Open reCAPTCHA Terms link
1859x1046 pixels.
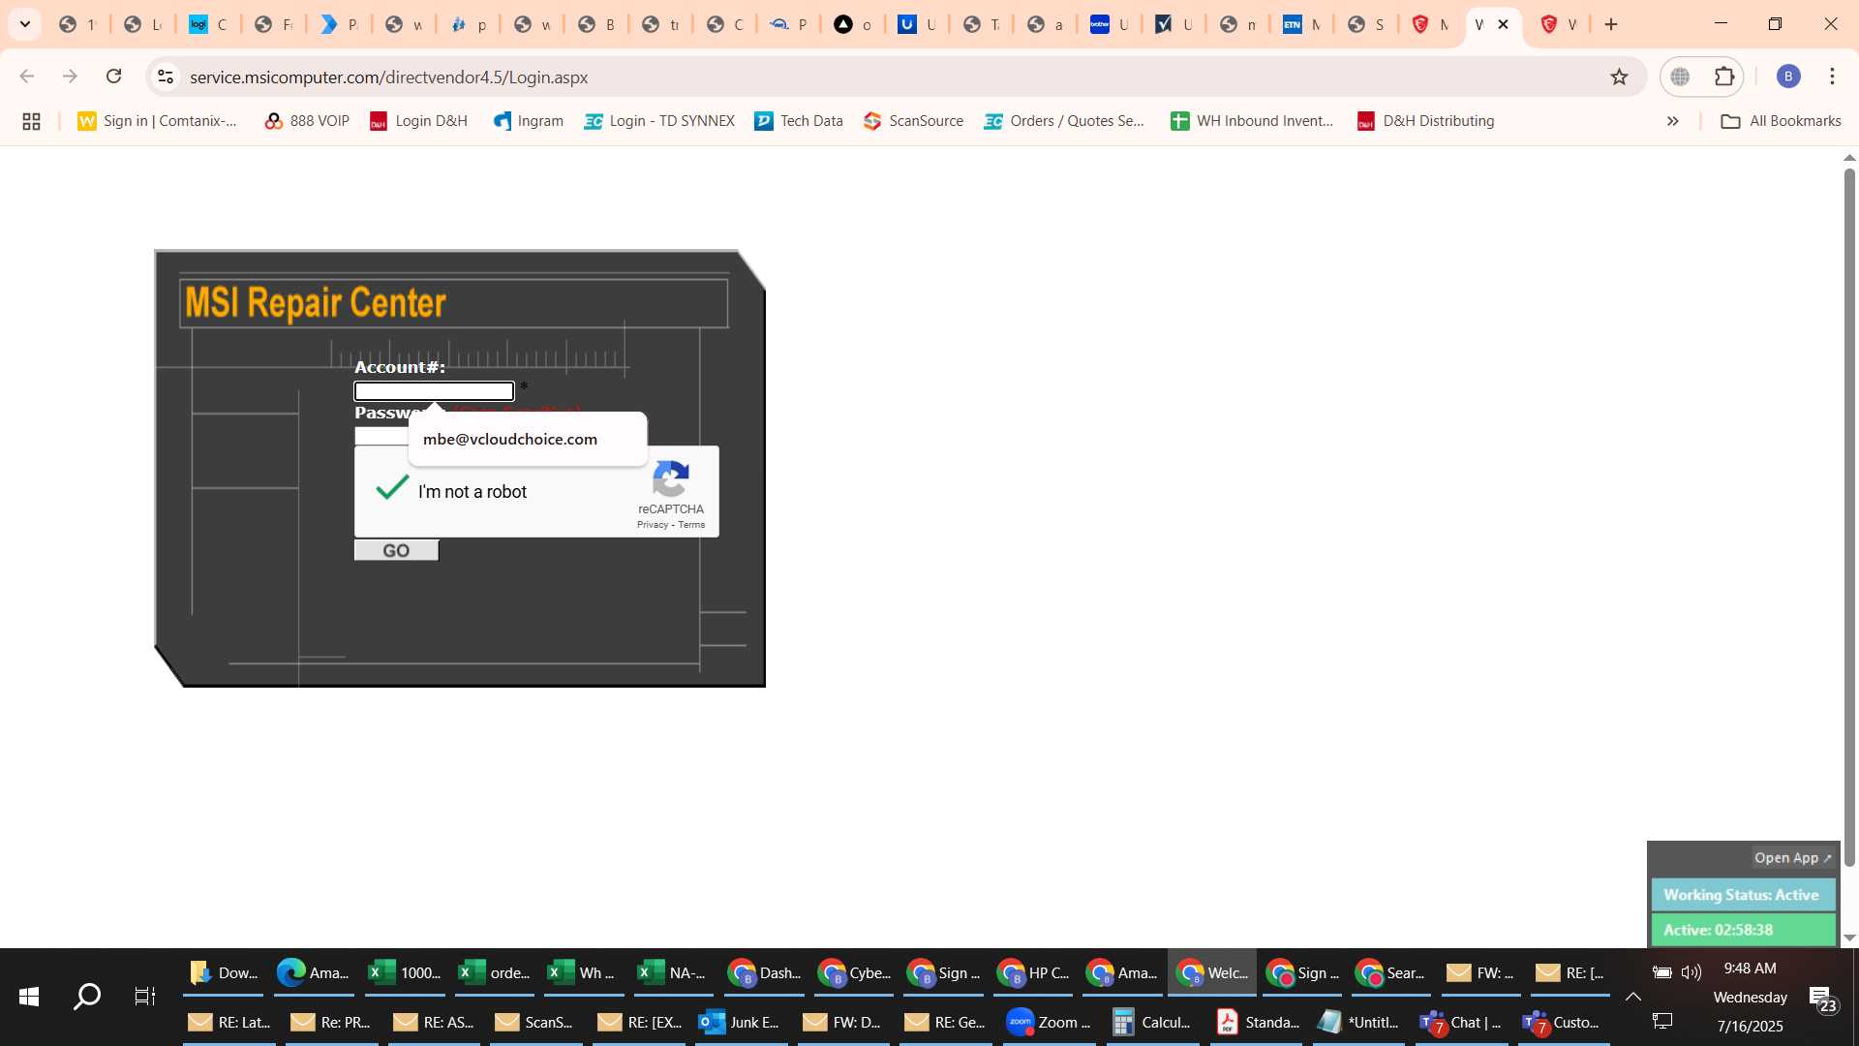point(691,525)
